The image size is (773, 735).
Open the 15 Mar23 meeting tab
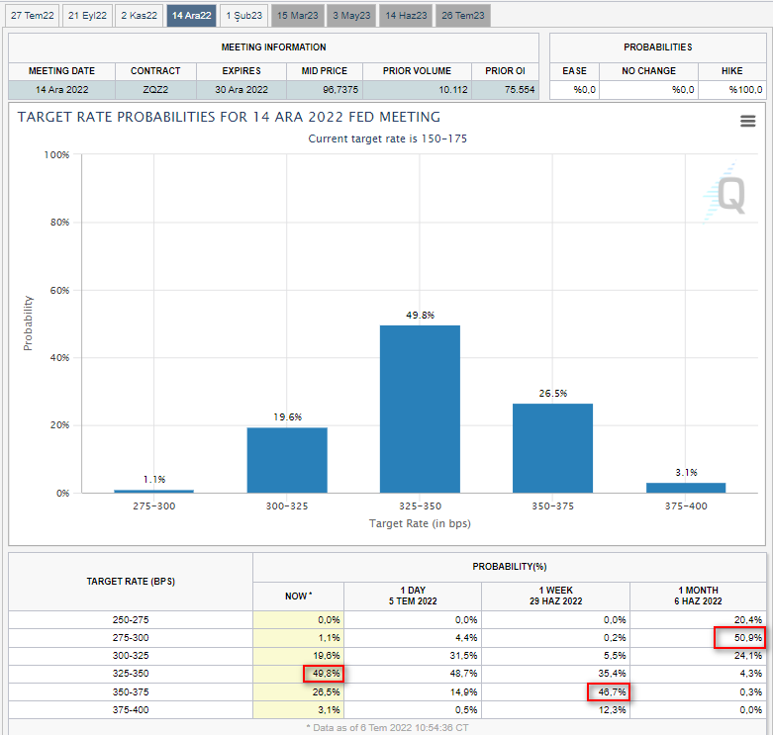pyautogui.click(x=297, y=15)
